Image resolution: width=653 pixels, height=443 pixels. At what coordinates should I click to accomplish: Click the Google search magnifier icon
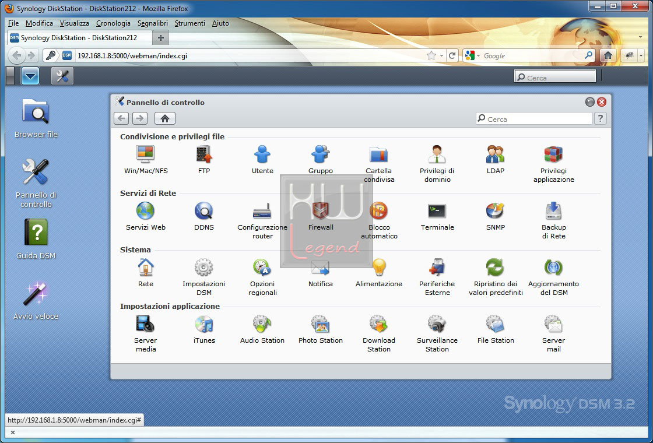[x=588, y=55]
